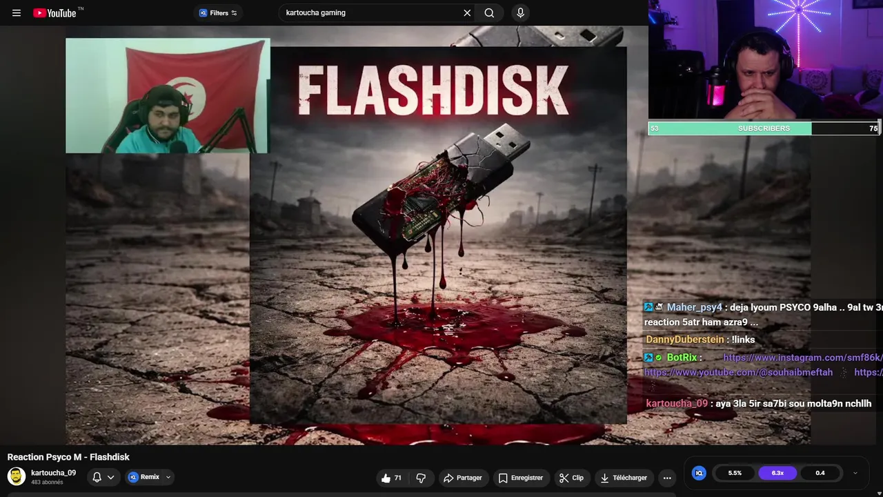883x497 pixels.
Task: Click the Instagram link in BotRix chat message
Action: click(x=803, y=358)
